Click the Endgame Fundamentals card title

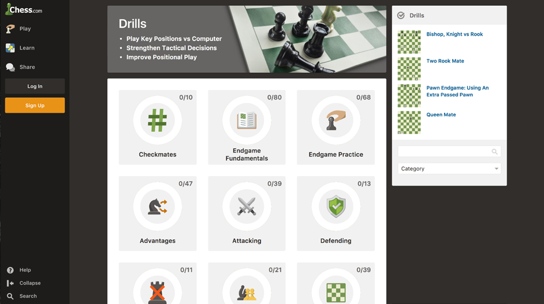(247, 154)
